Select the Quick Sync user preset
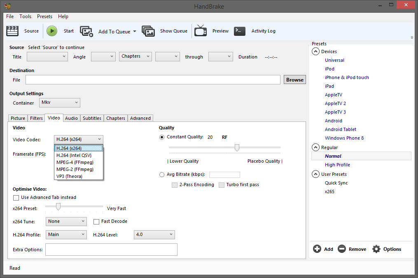 tap(336, 183)
